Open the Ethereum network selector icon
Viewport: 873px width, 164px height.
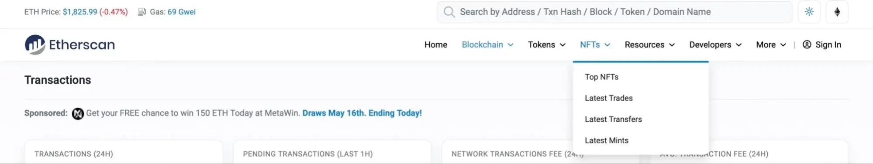coord(837,12)
